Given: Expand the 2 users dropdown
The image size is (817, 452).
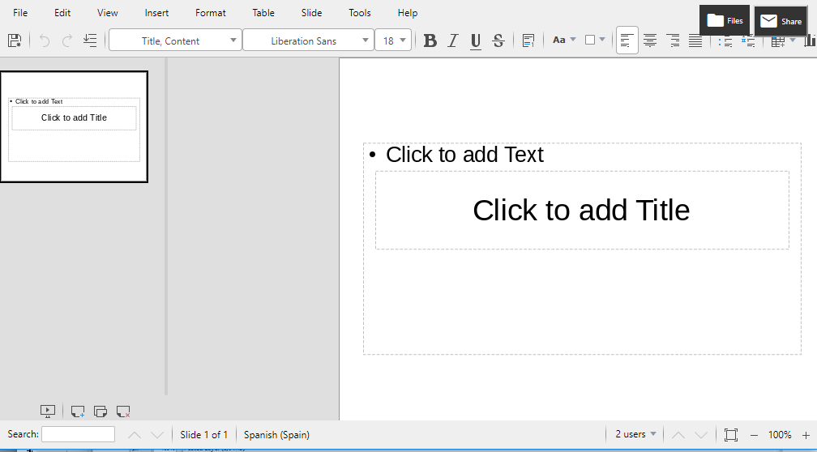Looking at the screenshot, I should pos(635,434).
